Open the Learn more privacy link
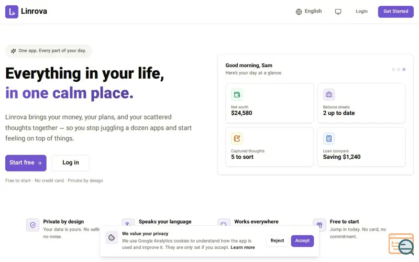 [x=242, y=247]
